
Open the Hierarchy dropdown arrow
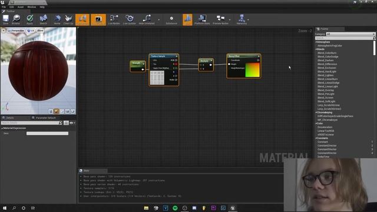tap(248, 19)
